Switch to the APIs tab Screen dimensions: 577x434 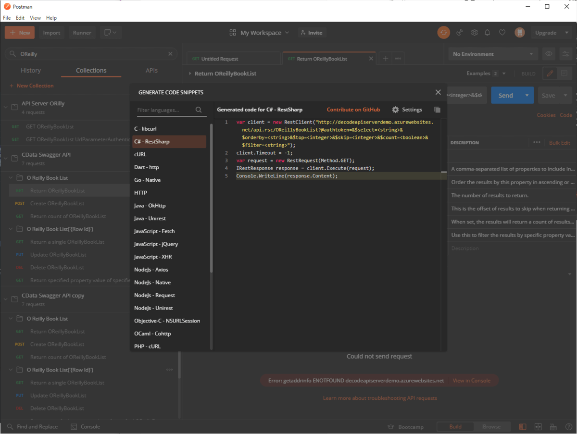(x=151, y=70)
